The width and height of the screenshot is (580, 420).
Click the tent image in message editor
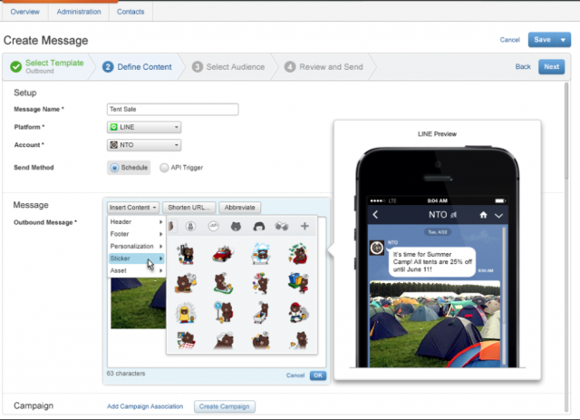click(138, 303)
